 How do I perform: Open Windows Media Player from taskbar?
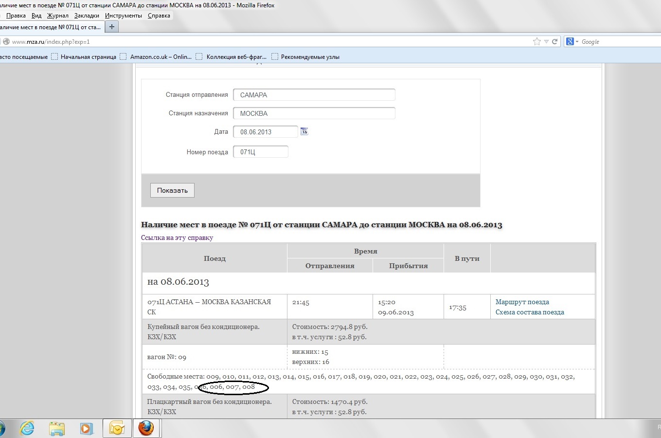86,428
